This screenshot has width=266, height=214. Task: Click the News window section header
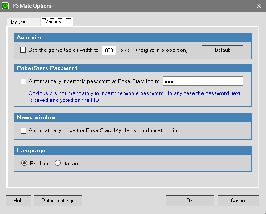[133, 117]
